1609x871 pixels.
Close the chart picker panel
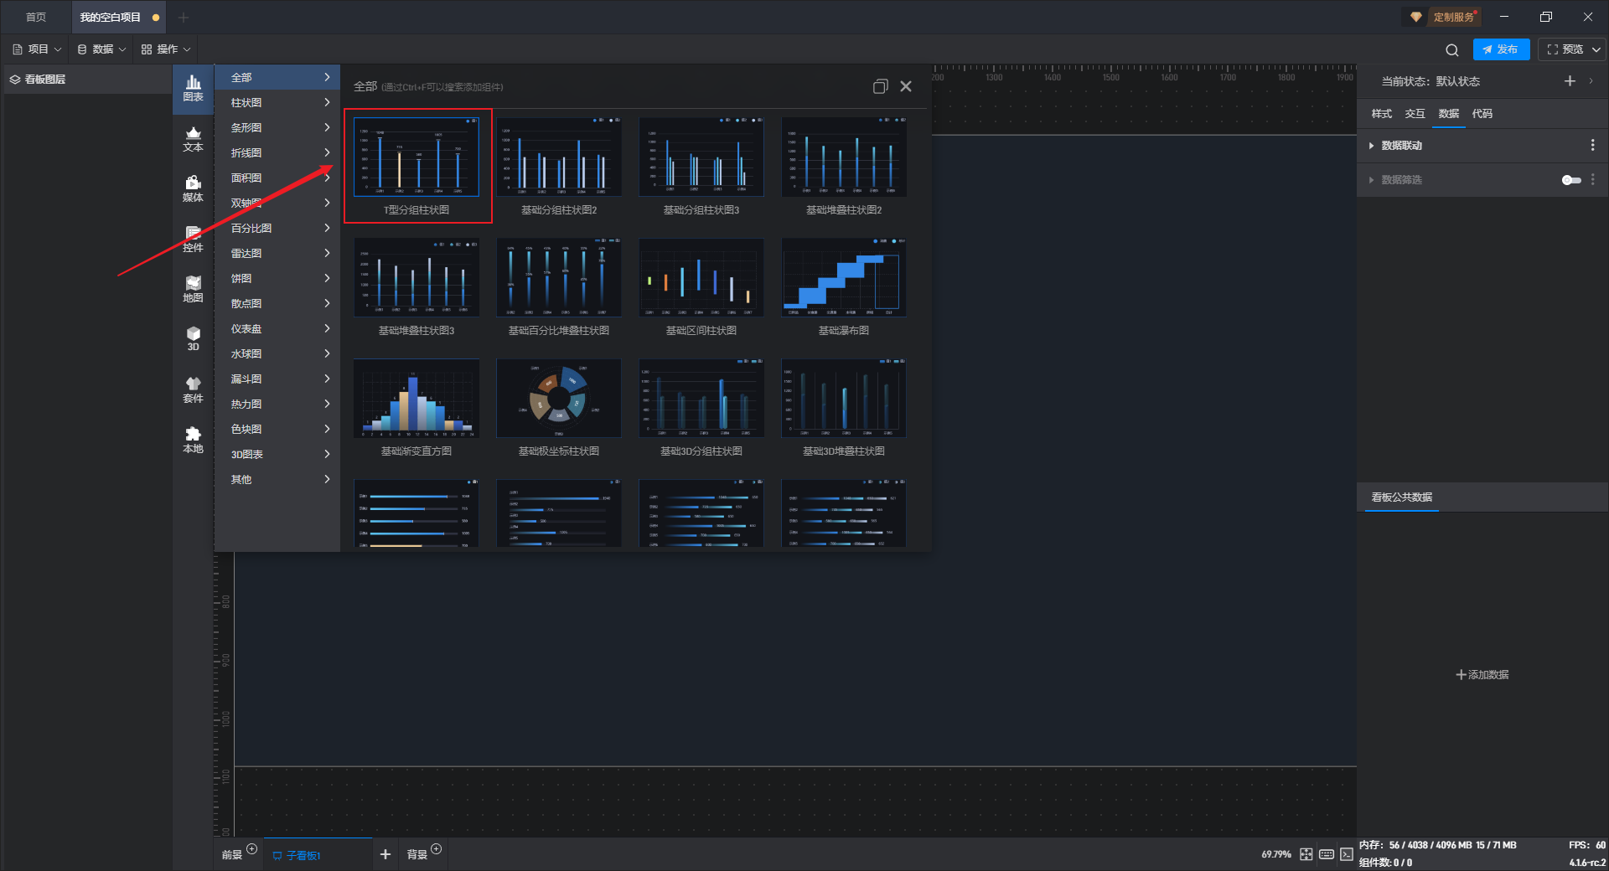tap(906, 86)
